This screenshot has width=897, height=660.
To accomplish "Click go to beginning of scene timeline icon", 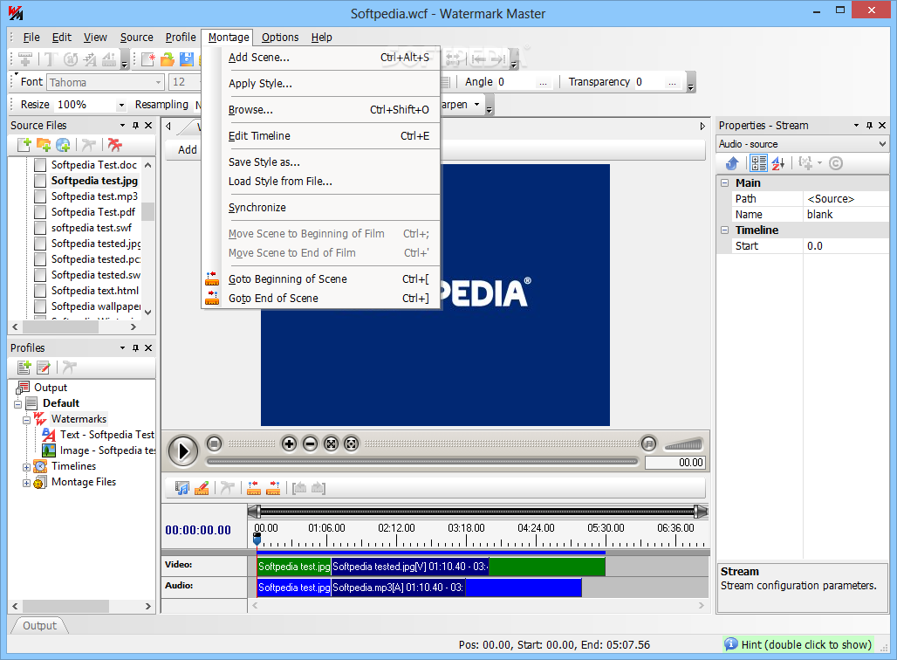I will coord(254,488).
